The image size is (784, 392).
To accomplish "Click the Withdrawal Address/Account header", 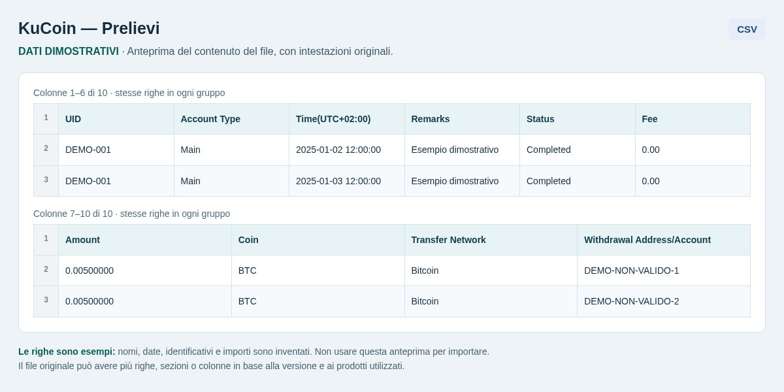I will (664, 240).
